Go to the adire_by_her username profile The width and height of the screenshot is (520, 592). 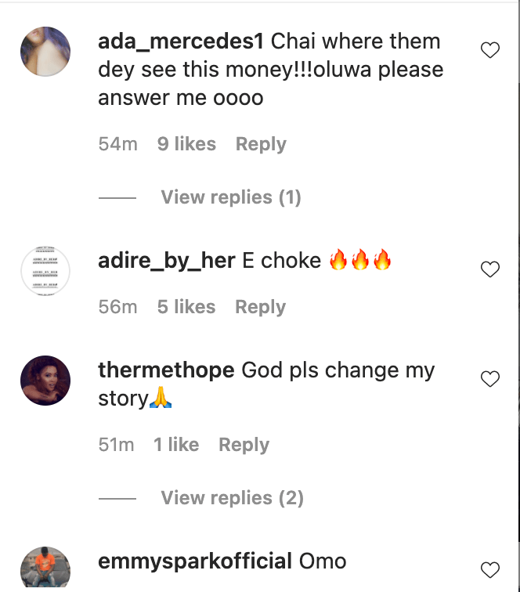(167, 261)
